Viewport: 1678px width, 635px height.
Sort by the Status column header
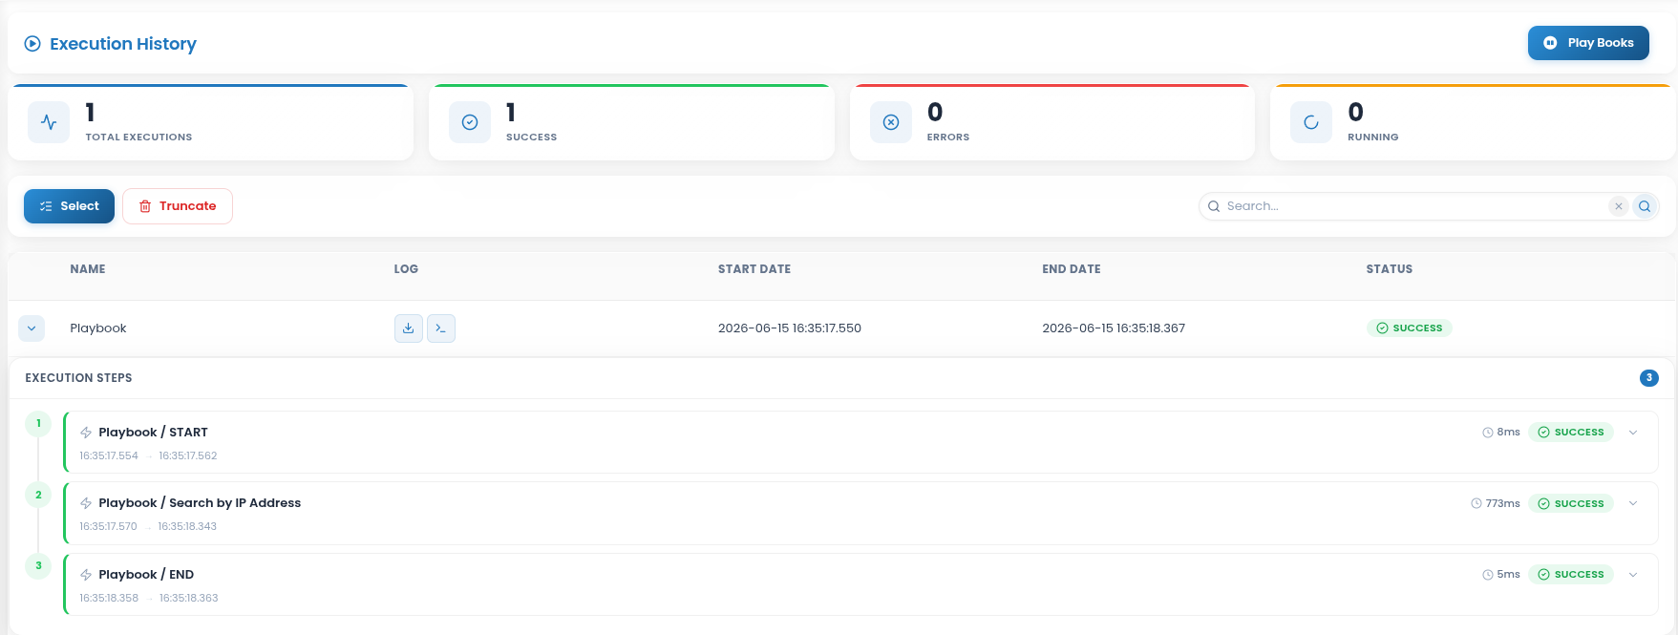(x=1389, y=269)
